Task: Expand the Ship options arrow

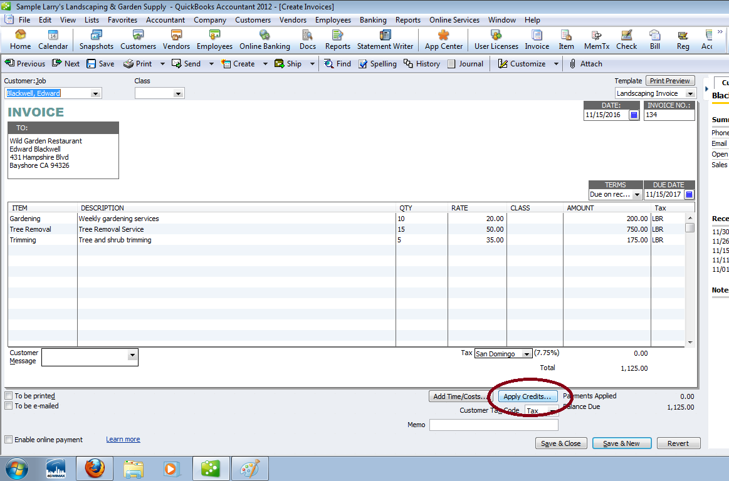Action: pyautogui.click(x=312, y=64)
